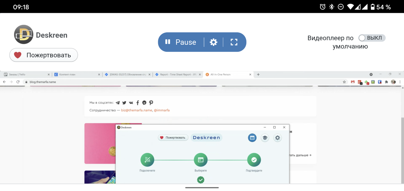Open the VK social link
404x191 pixels.
pyautogui.click(x=131, y=103)
